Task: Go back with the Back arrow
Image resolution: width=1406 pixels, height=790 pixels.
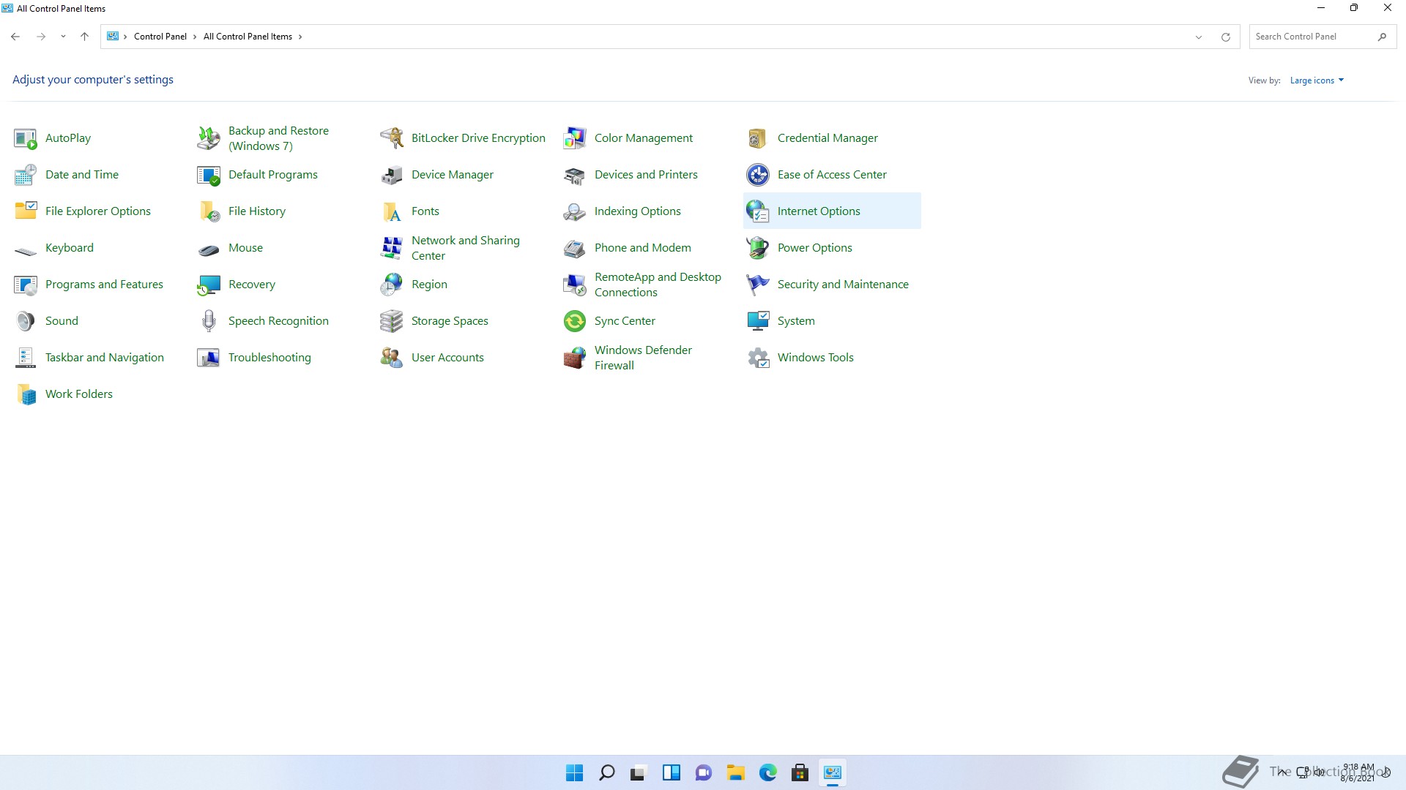Action: point(15,37)
